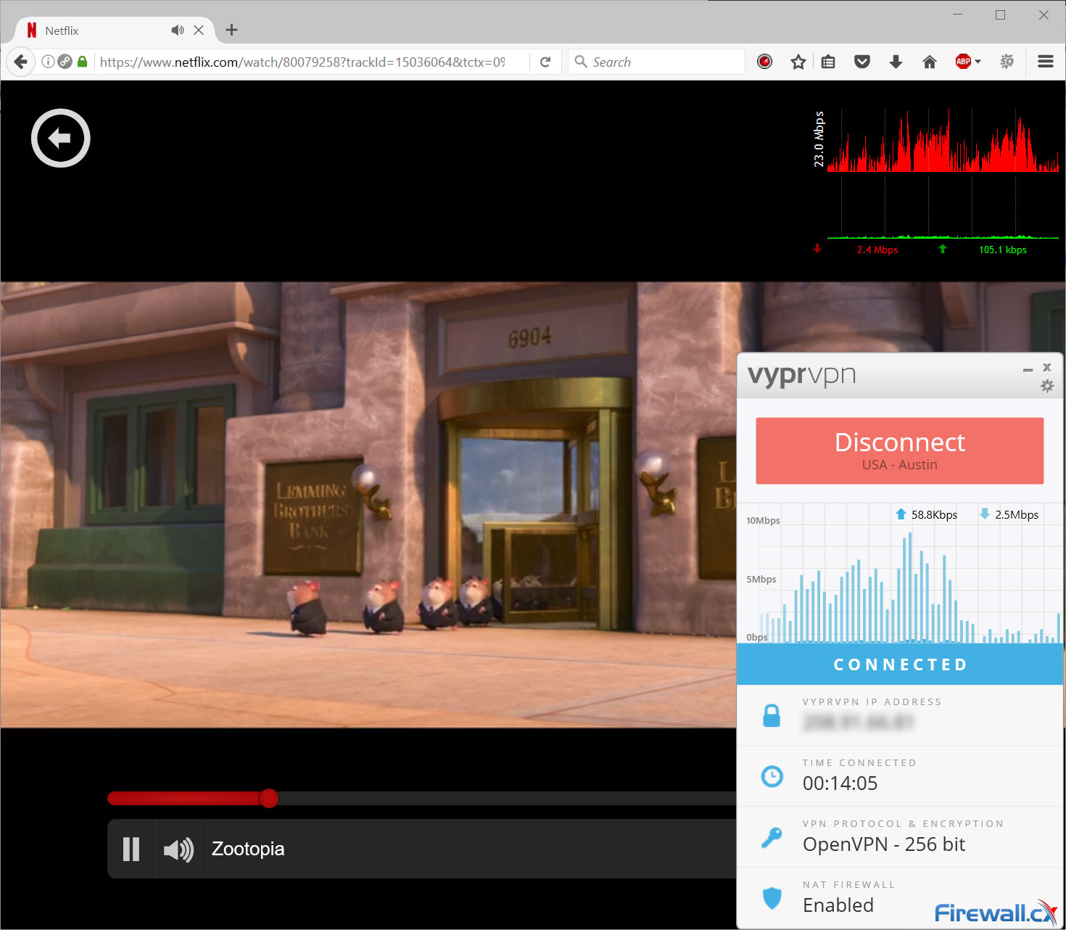1066x930 pixels.
Task: Click the Netflix player back arrow
Action: 61,138
